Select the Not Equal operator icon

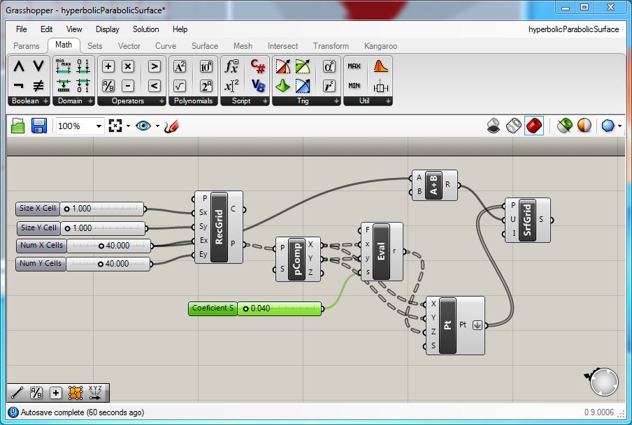pos(38,85)
